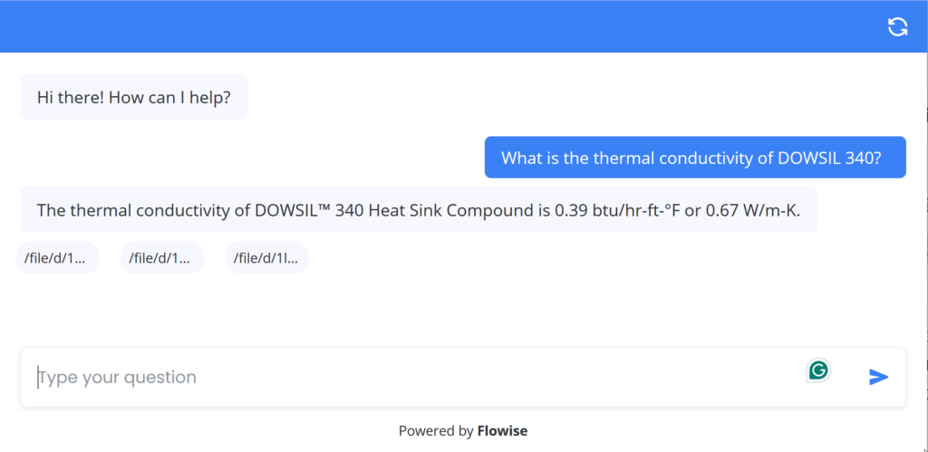The width and height of the screenshot is (928, 452).
Task: Select the blue user question bubble
Action: [x=695, y=158]
